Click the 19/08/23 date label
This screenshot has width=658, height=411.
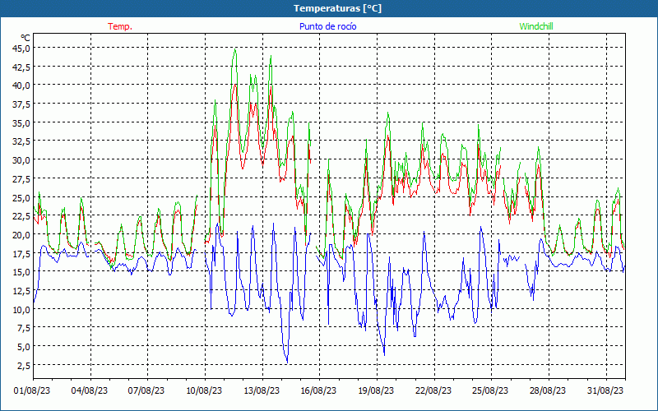376,390
